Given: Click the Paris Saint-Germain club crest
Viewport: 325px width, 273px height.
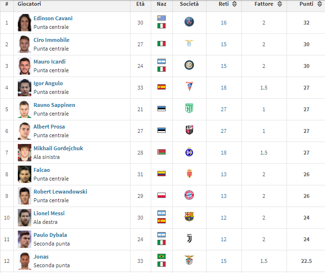Looking at the screenshot, I should pos(189,22).
